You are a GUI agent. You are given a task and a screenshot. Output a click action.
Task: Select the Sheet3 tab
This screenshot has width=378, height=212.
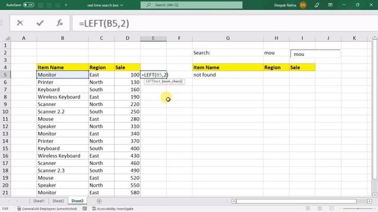tap(77, 201)
